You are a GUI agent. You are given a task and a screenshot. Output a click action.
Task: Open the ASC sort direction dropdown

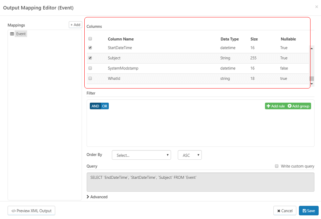190,155
